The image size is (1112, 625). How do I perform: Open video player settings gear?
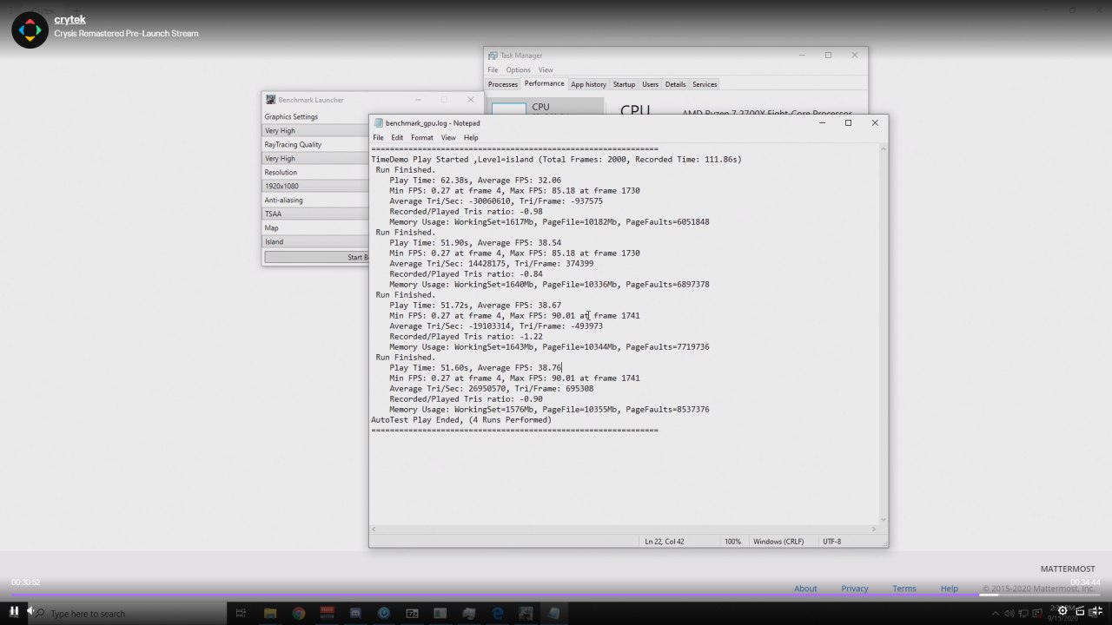click(x=1062, y=611)
